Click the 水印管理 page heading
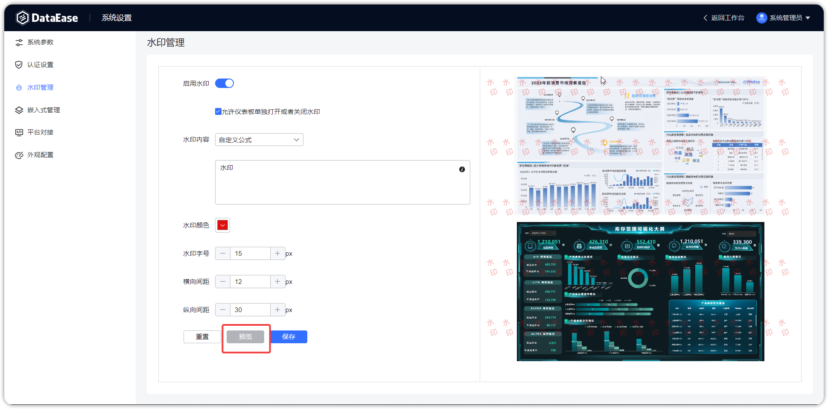 point(166,43)
